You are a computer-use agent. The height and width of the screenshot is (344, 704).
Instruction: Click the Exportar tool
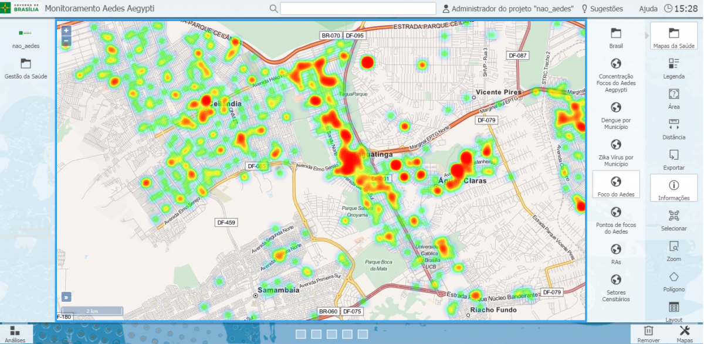[673, 160]
